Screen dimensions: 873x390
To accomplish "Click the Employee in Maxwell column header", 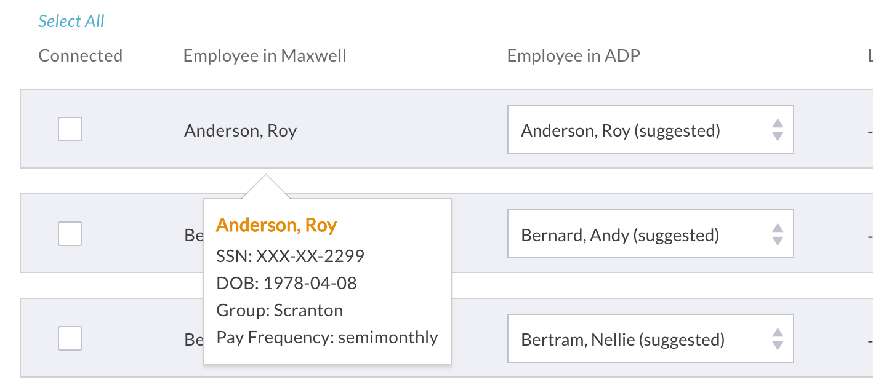I will click(264, 55).
